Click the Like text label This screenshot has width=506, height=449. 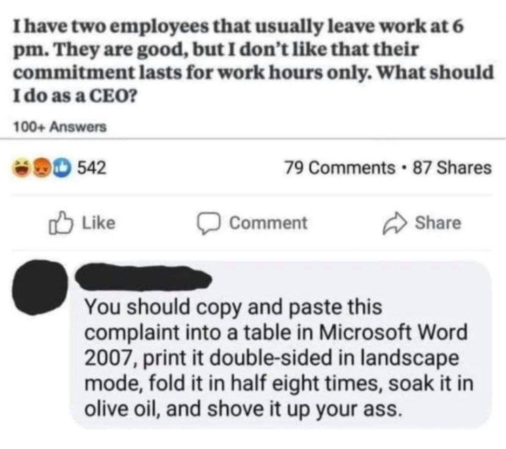pos(98,223)
